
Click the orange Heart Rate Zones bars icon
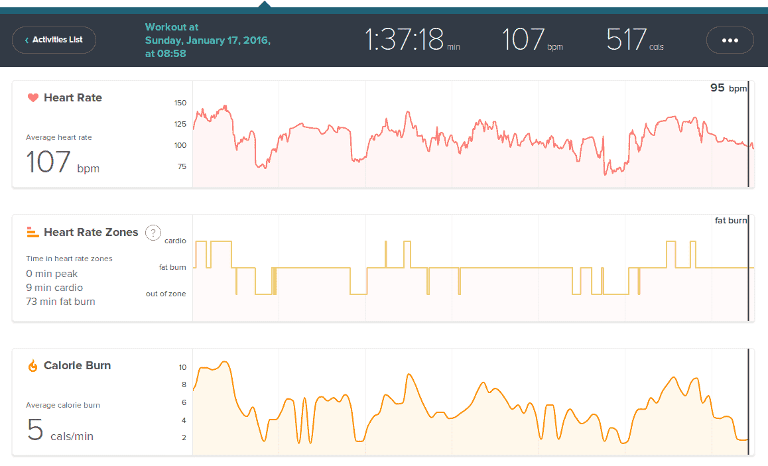coord(32,232)
